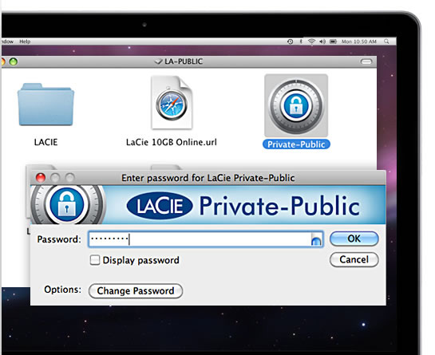Open the Help menu
The image size is (435, 355).
(25, 41)
